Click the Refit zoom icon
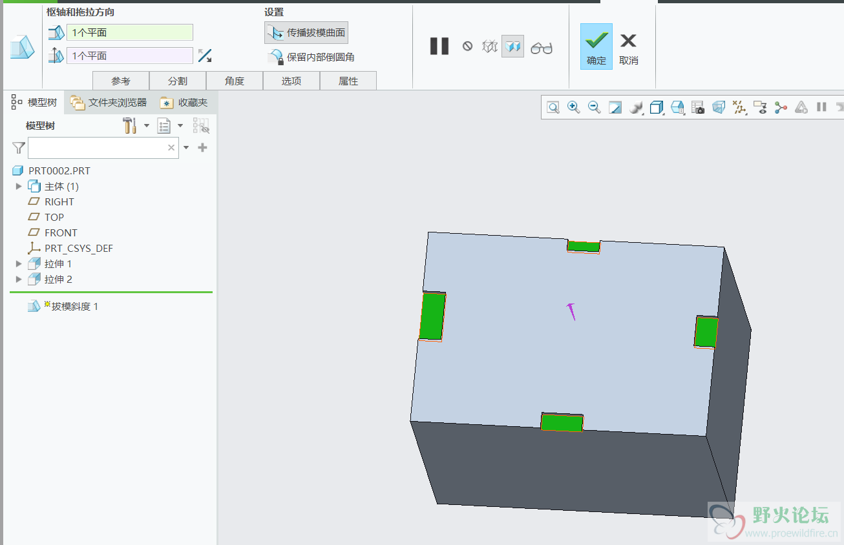 (553, 107)
